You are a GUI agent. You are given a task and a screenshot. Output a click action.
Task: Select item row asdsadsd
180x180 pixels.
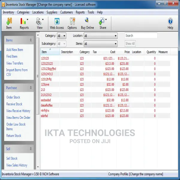[x=105, y=100]
